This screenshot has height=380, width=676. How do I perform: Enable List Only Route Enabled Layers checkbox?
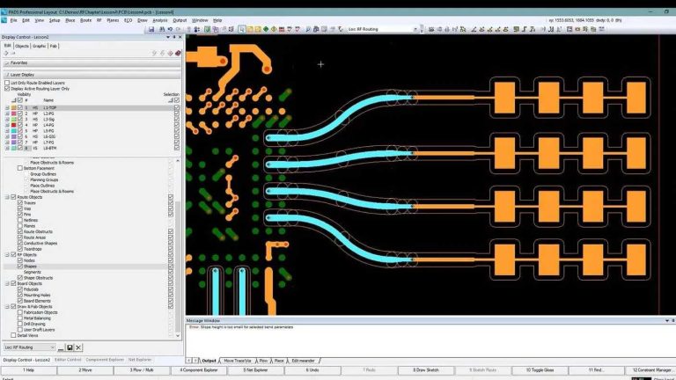[8, 83]
